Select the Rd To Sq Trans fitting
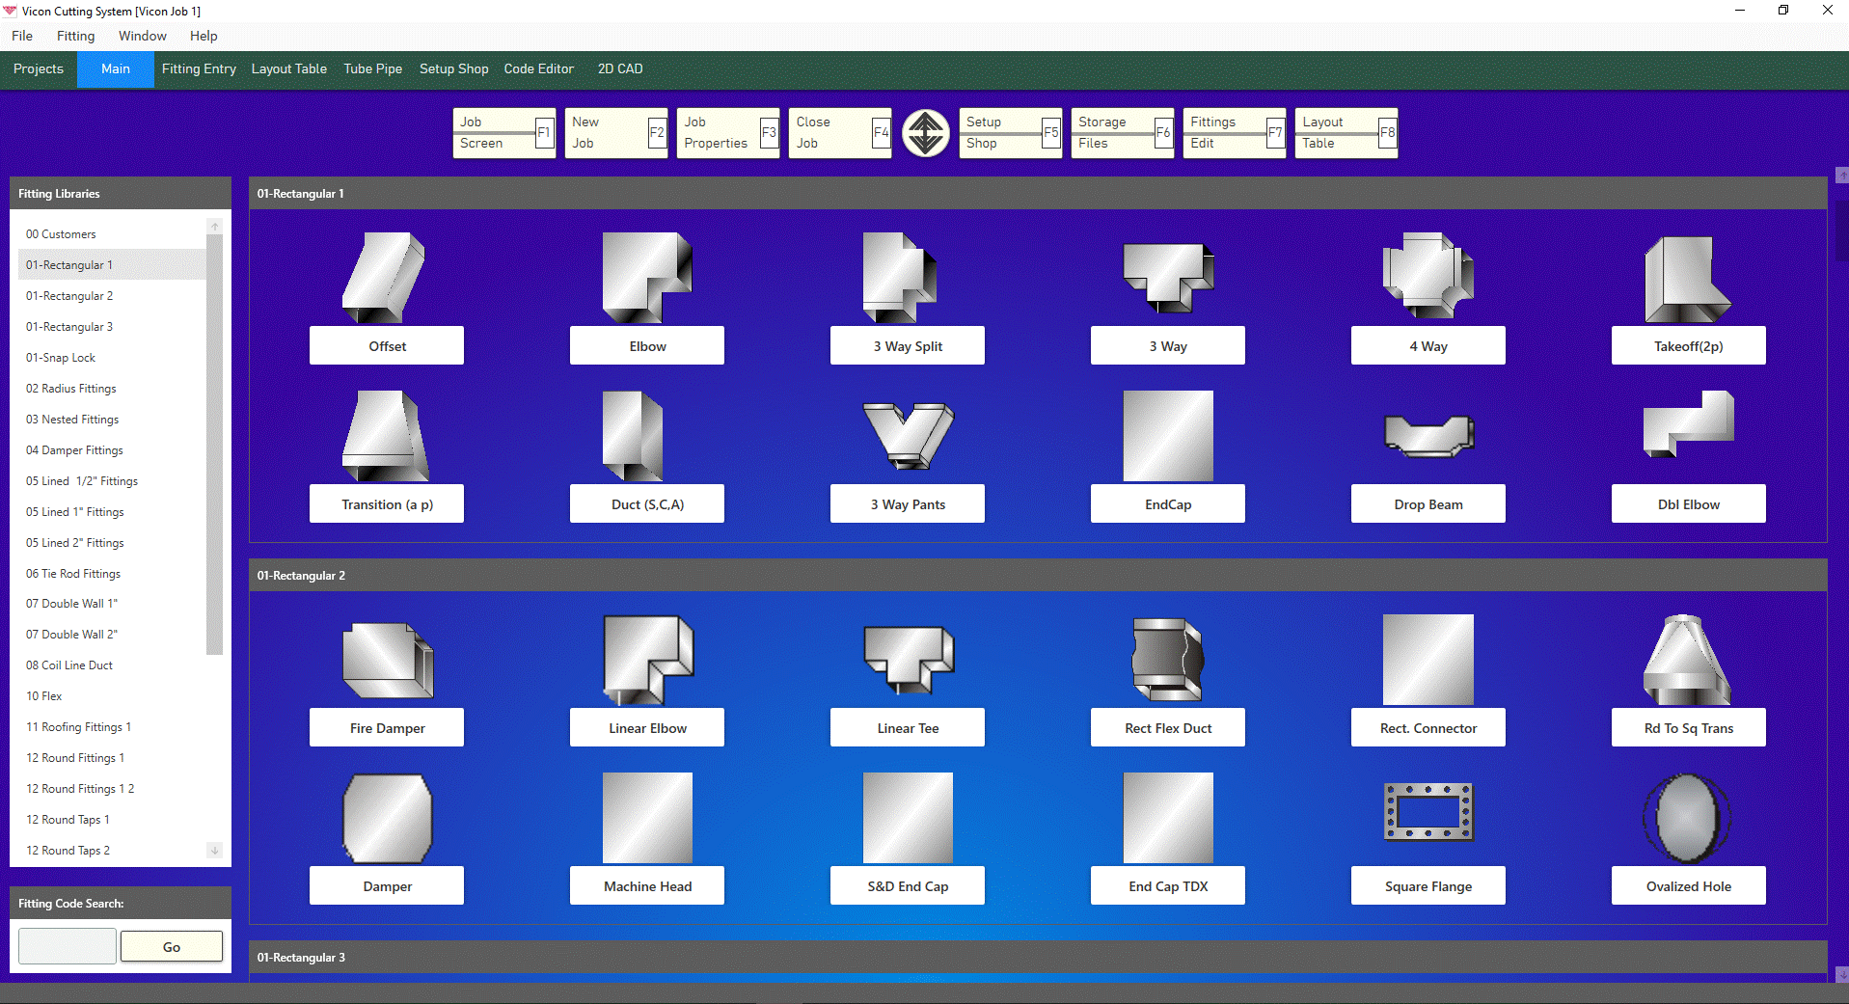This screenshot has height=1004, width=1849. click(1688, 660)
